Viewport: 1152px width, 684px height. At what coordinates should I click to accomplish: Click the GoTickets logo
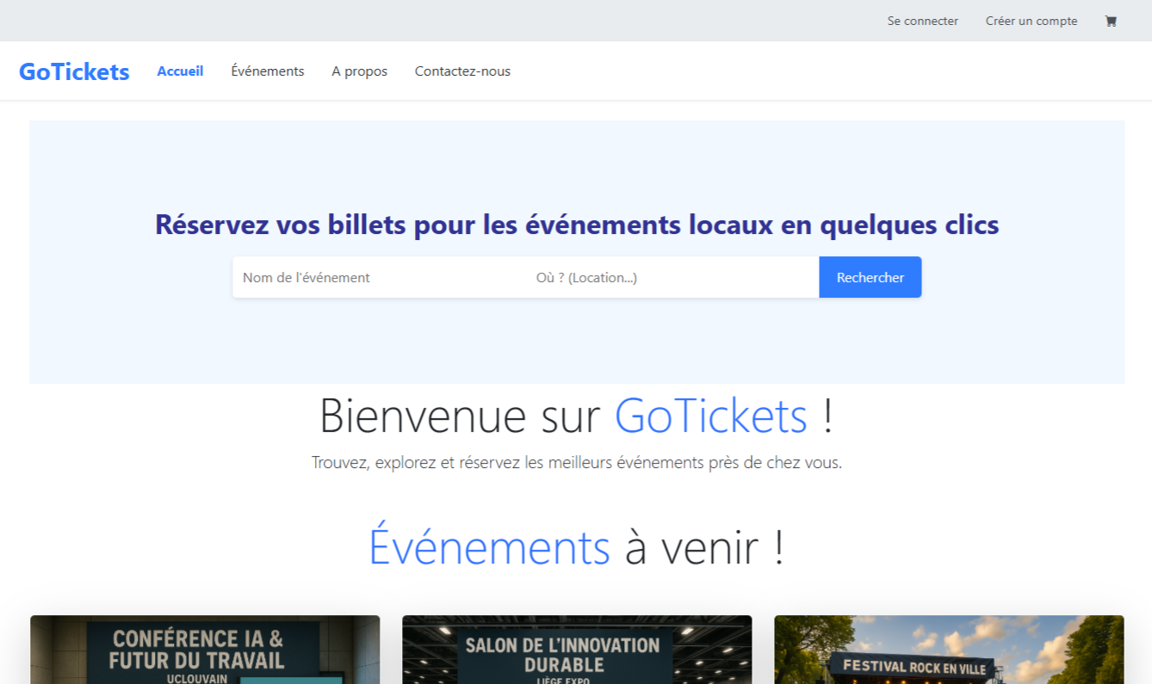pos(74,71)
